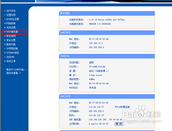Image resolution: width=172 pixels, height=131 pixels.
Task: Open the 设置向导 menu item
Action: coord(11,15)
